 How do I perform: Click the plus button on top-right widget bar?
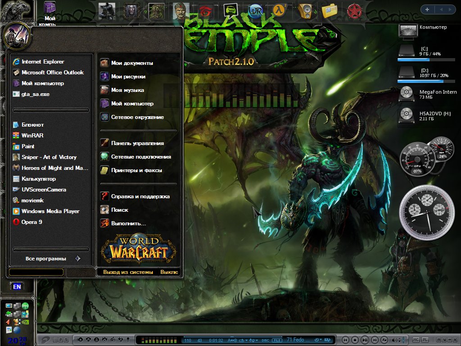click(x=427, y=9)
